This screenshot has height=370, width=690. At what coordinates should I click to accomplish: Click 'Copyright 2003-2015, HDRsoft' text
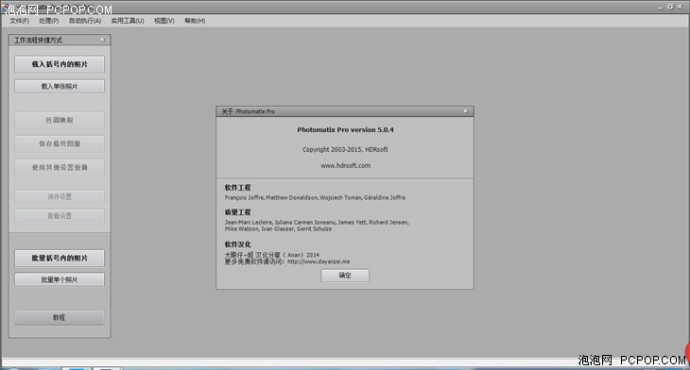345,149
